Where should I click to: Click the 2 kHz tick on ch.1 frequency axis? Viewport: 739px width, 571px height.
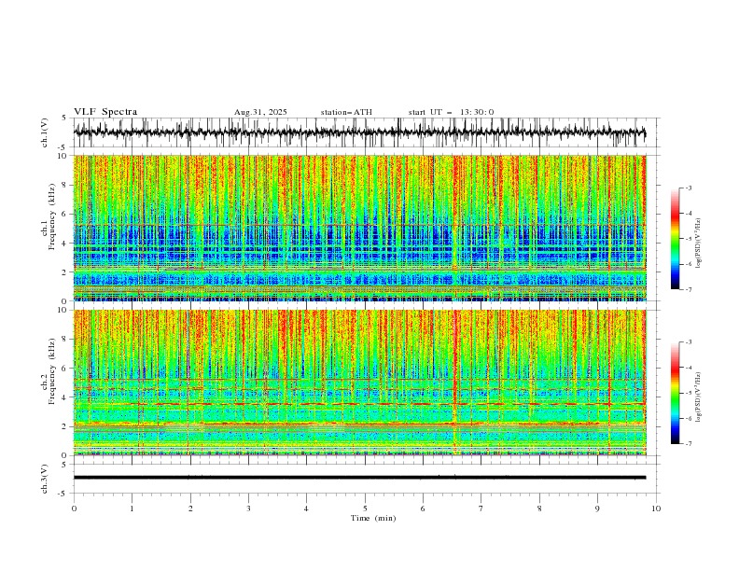(x=65, y=272)
